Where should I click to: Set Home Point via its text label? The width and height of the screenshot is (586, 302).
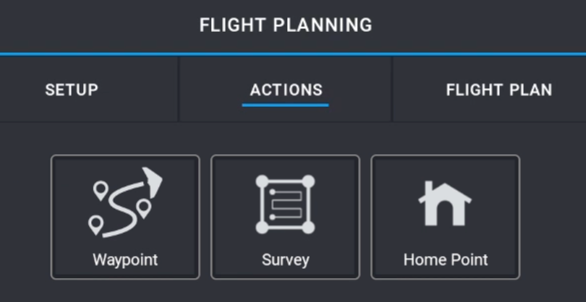click(x=446, y=260)
